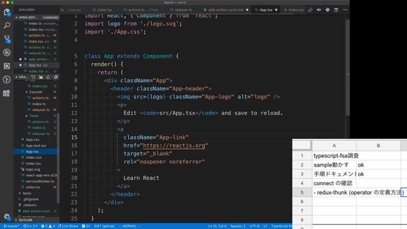Place cursor on line 20 'Learn React'
The height and width of the screenshot is (229, 407).
coord(141,178)
